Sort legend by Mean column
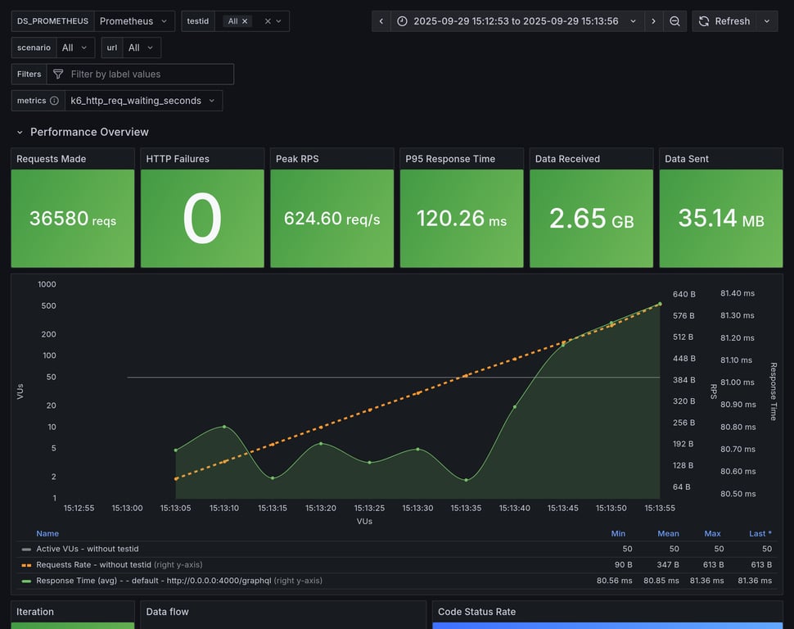The width and height of the screenshot is (794, 629). click(x=668, y=533)
